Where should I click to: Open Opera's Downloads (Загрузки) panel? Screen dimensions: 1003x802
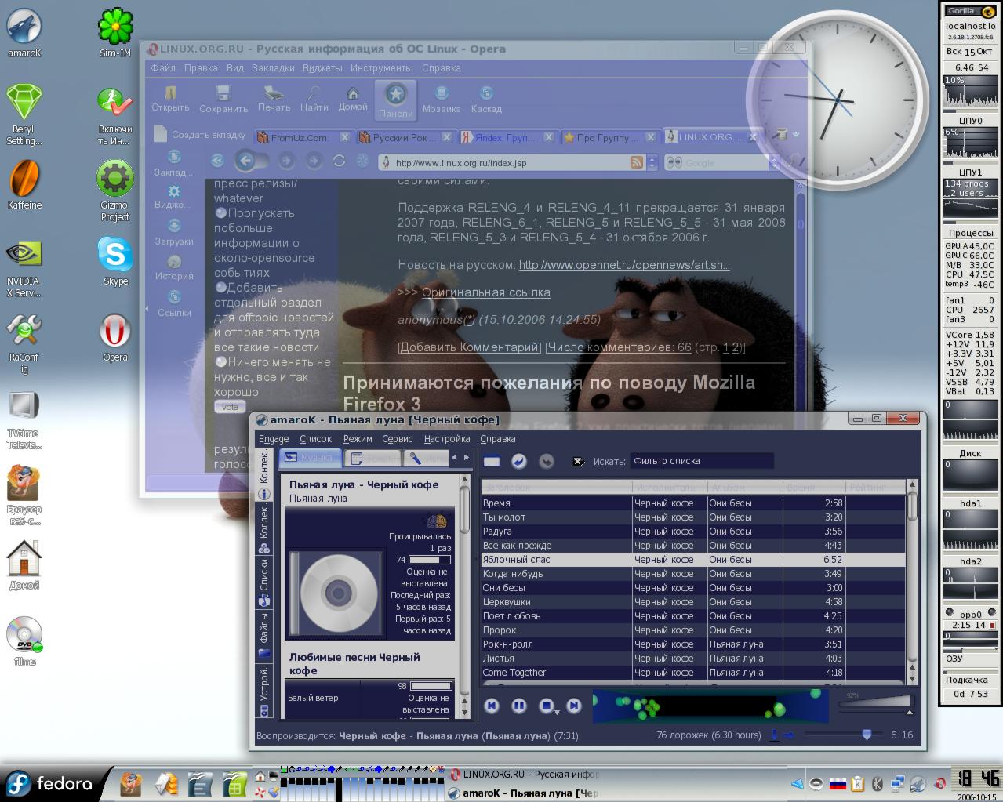point(174,233)
